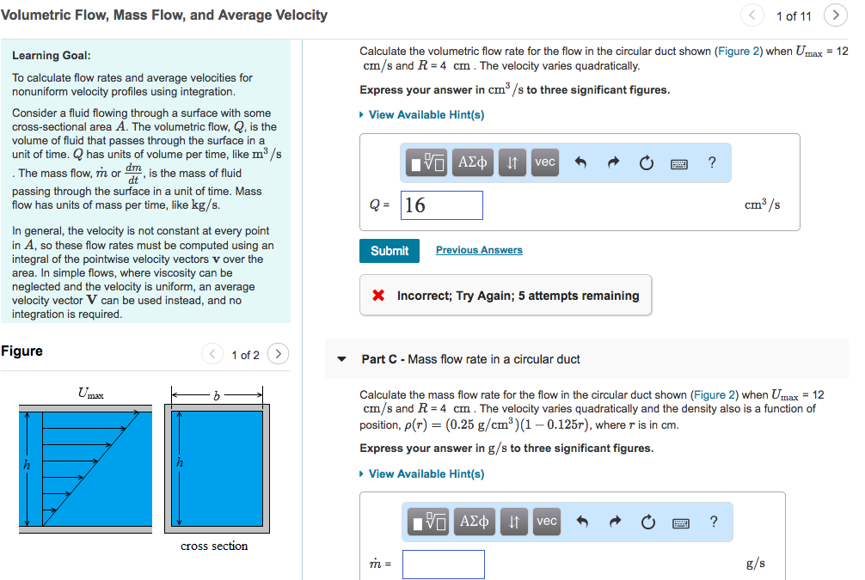Open the ΑΣφ Greek symbols palette
The image size is (865, 580).
click(472, 162)
